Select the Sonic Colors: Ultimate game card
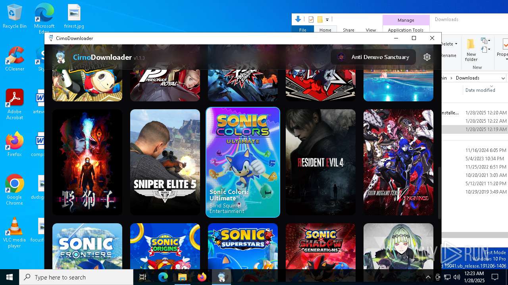The image size is (508, 285). [243, 162]
